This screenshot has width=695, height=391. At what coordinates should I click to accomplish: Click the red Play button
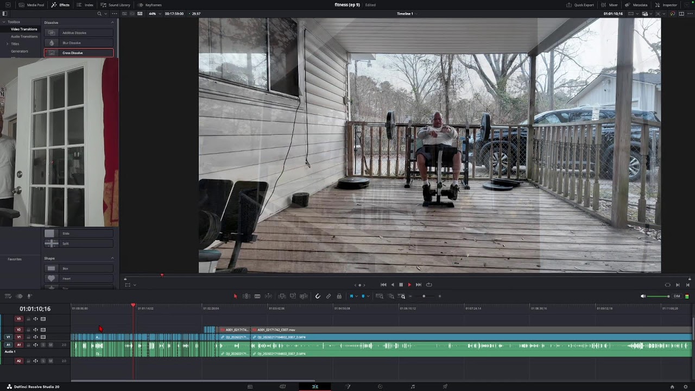click(409, 285)
